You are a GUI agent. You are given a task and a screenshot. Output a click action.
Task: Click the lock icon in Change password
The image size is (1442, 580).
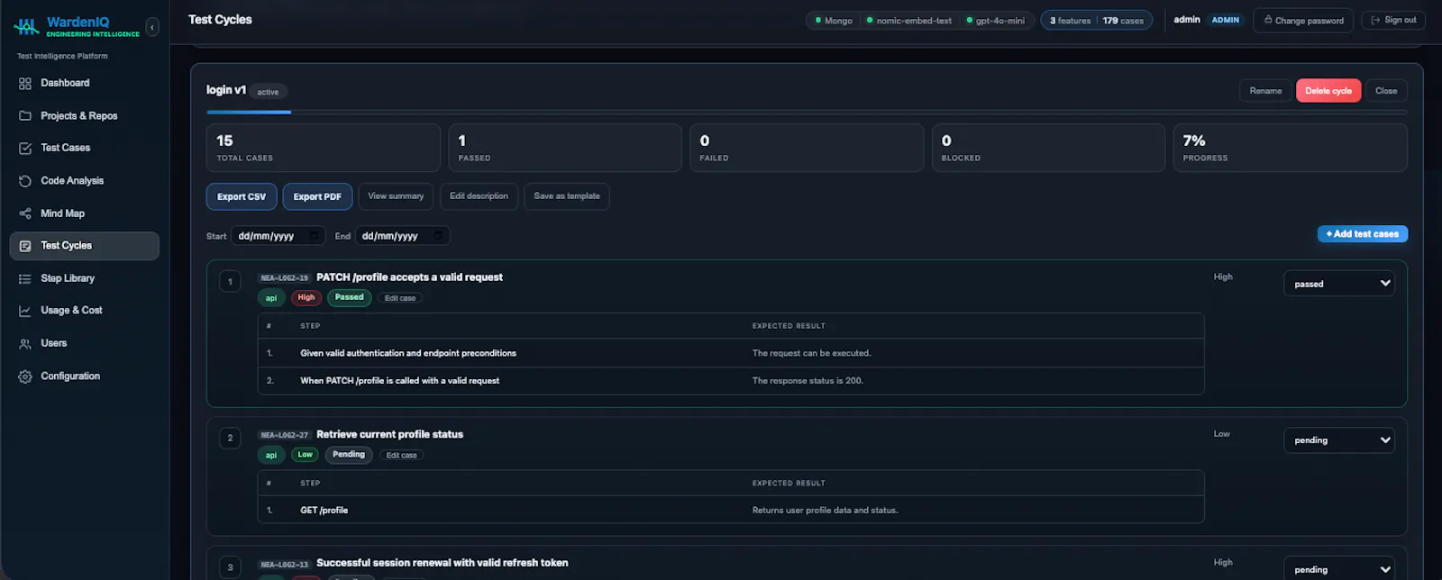1268,20
